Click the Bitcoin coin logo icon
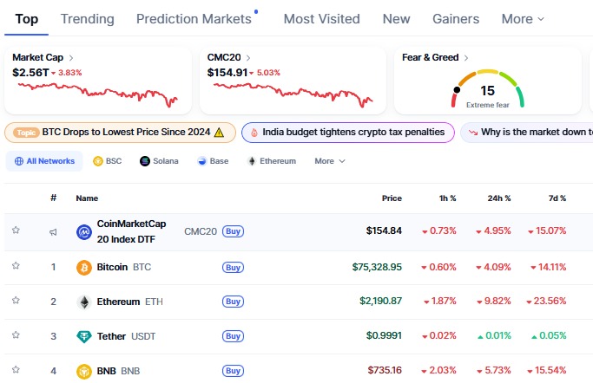This screenshot has width=593, height=383. click(84, 267)
